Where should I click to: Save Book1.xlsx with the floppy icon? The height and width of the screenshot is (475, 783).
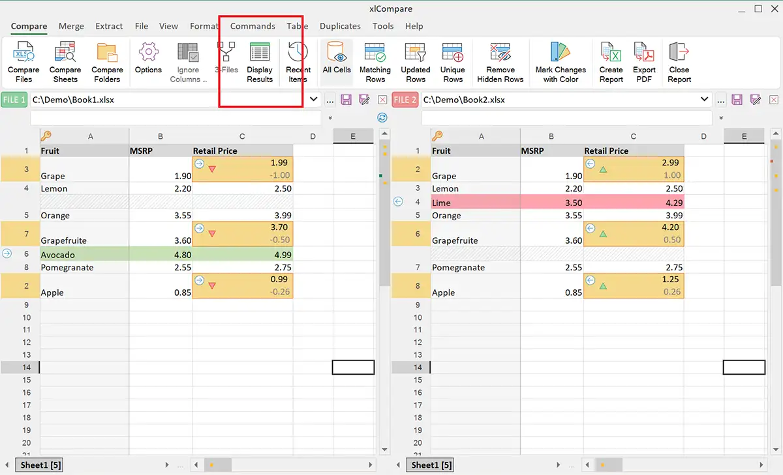pyautogui.click(x=347, y=99)
